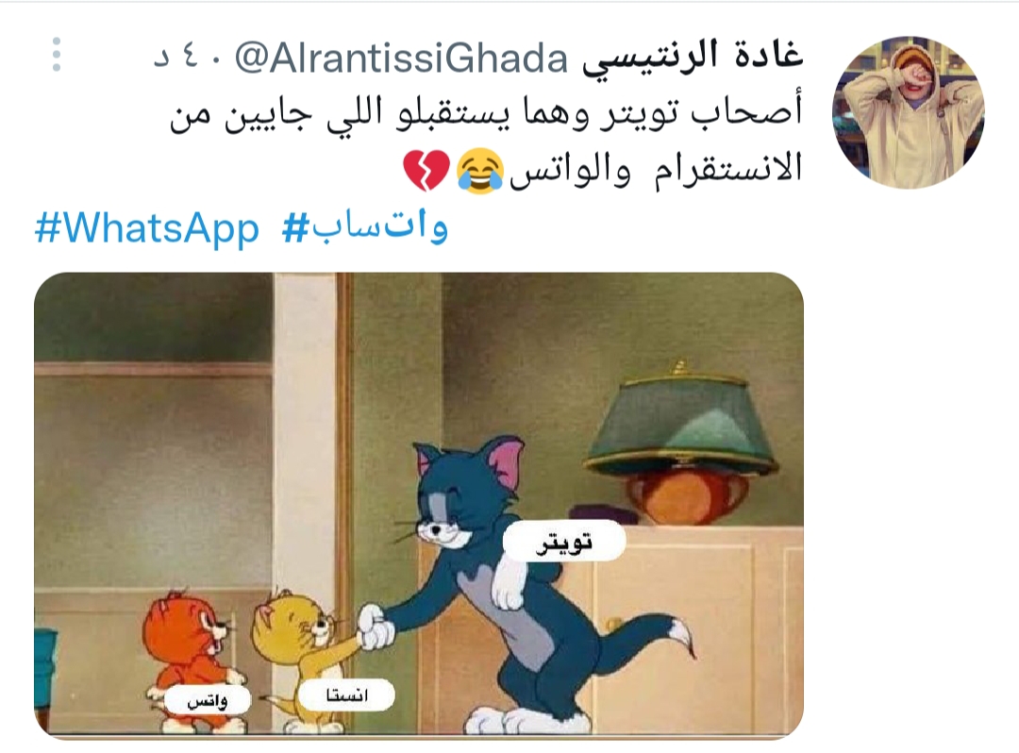This screenshot has width=1019, height=753.
Task: Open the @AlrantissiGhada handle link
Action: tap(402, 59)
